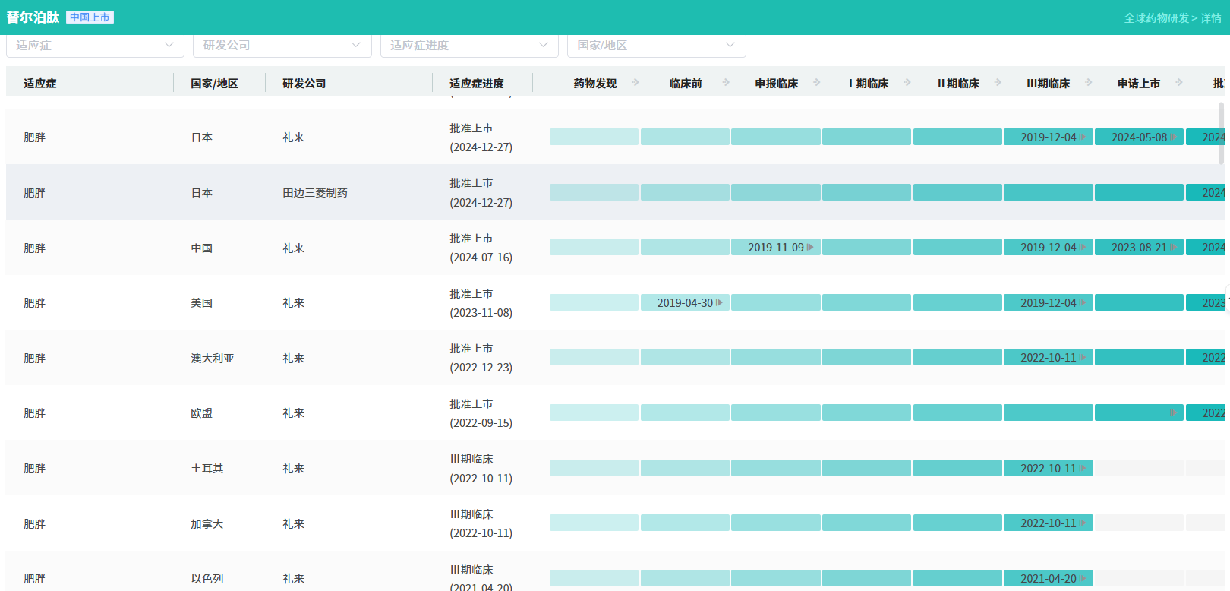
Task: Click the arrow icon after 药物发现 header
Action: pyautogui.click(x=635, y=82)
